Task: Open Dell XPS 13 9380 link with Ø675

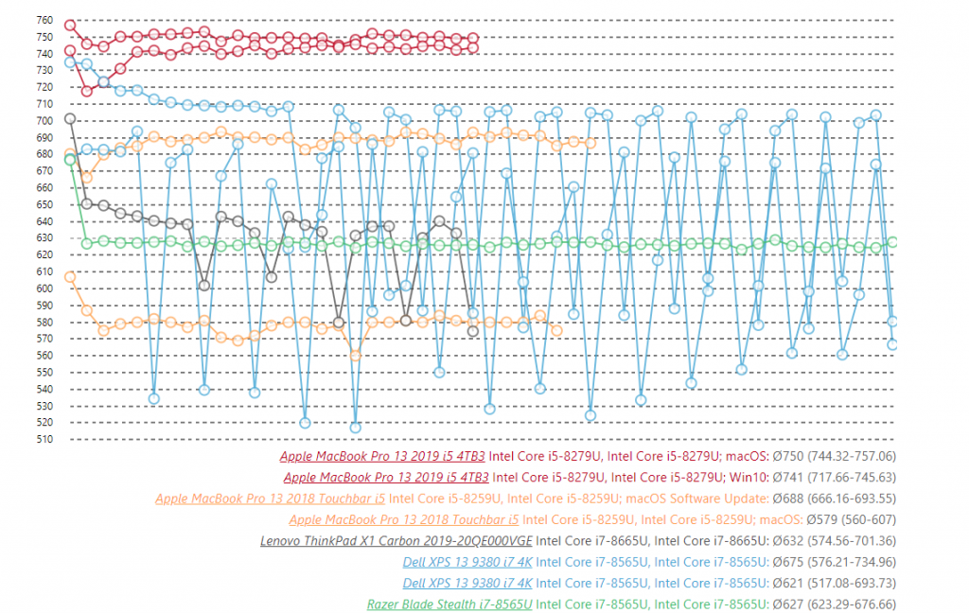Action: (467, 562)
